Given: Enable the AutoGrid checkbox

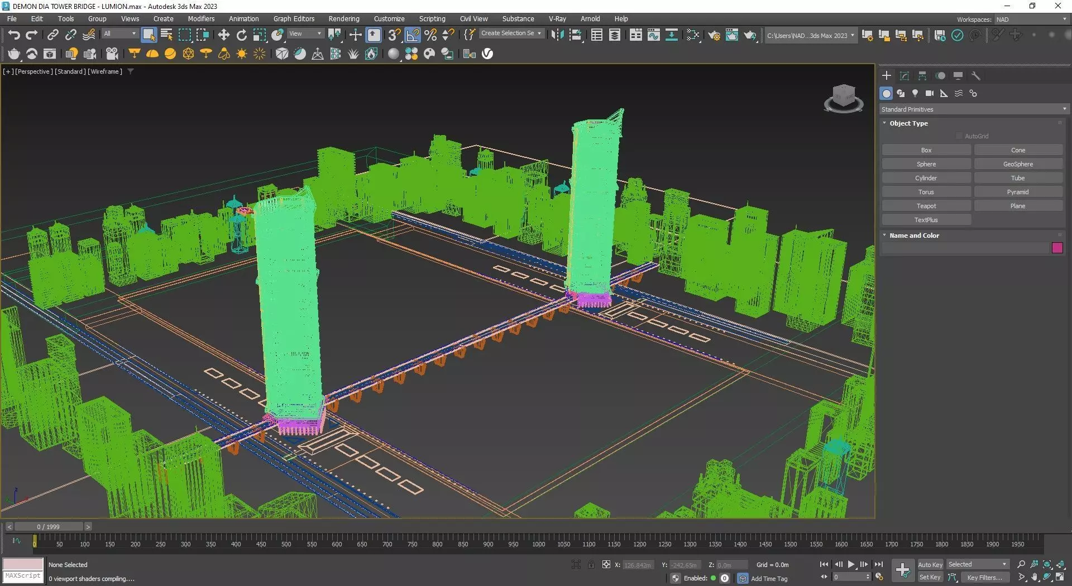Looking at the screenshot, I should point(959,136).
